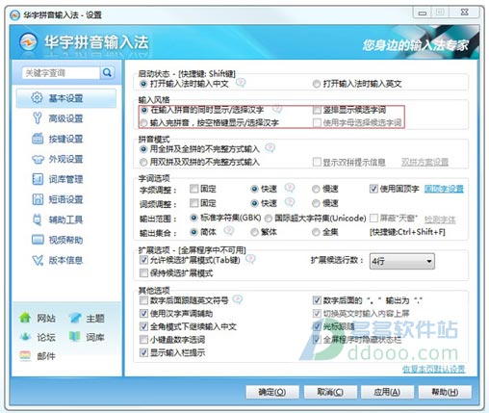Click help bubble in 字频调整 row
The image size is (489, 413).
tap(290, 188)
